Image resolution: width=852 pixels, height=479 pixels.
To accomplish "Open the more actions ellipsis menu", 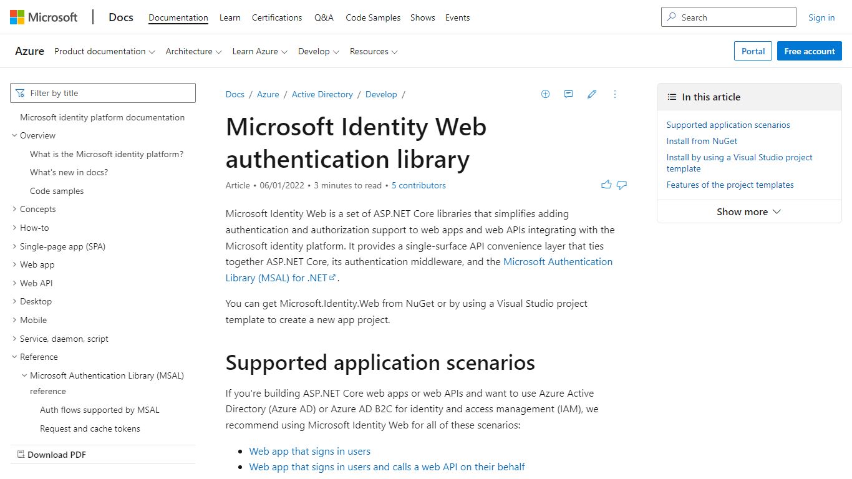I will point(615,94).
